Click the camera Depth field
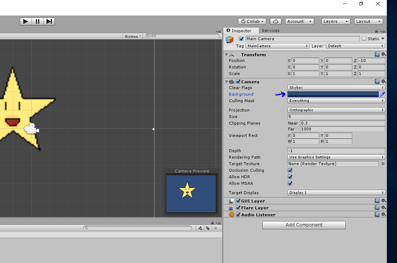Image resolution: width=397 pixels, height=263 pixels. click(x=336, y=151)
